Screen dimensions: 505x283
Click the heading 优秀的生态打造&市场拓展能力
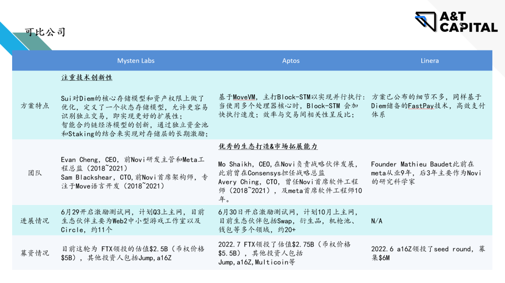268,146
